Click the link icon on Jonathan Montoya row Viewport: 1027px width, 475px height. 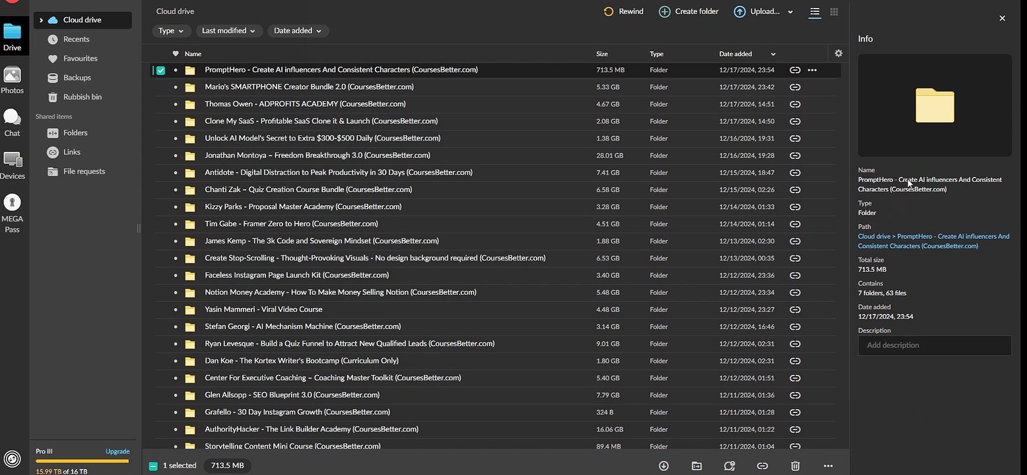click(795, 156)
